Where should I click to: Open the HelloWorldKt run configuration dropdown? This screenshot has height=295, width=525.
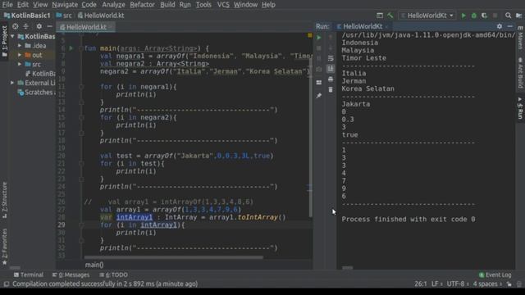coord(427,16)
